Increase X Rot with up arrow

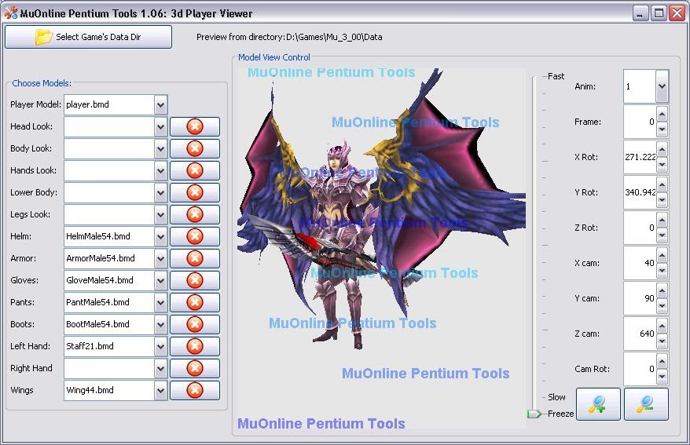point(662,149)
